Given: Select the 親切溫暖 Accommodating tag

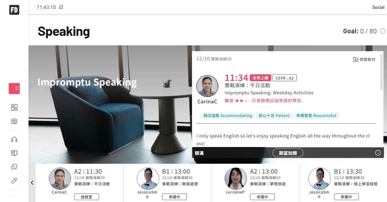Looking at the screenshot, I should 228,116.
